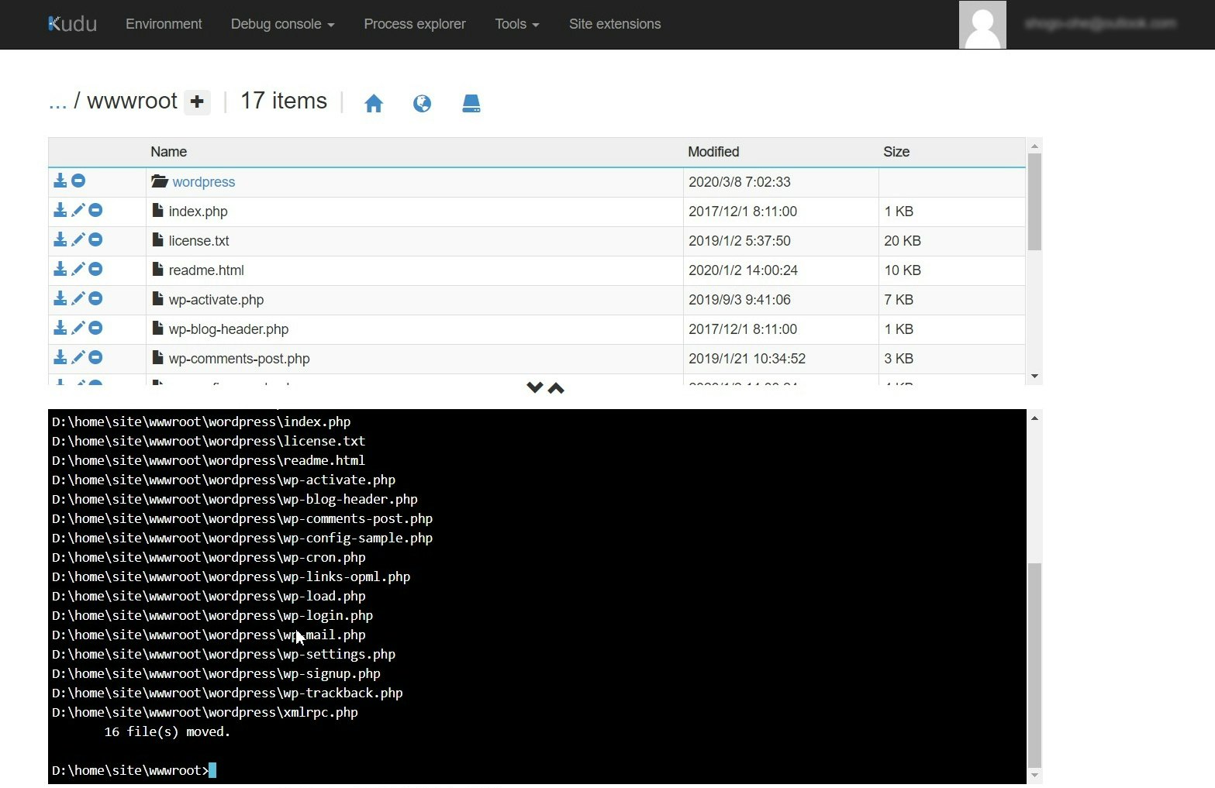Download index.php file
Screen dimensions: 1215x788
(x=60, y=210)
